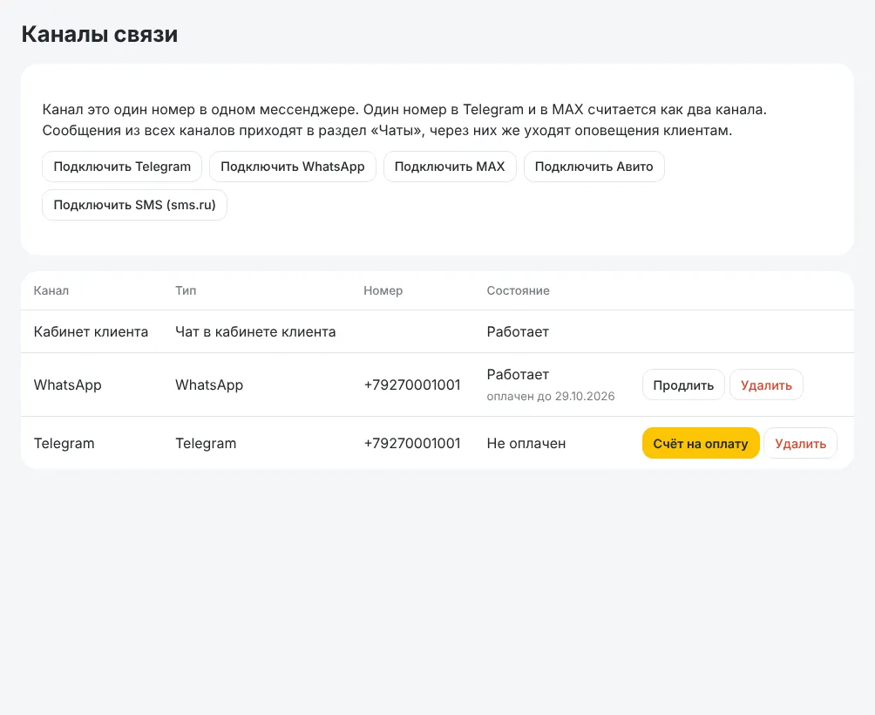The height and width of the screenshot is (715, 875).
Task: Click the Каналы связи page heading
Action: pyautogui.click(x=100, y=34)
